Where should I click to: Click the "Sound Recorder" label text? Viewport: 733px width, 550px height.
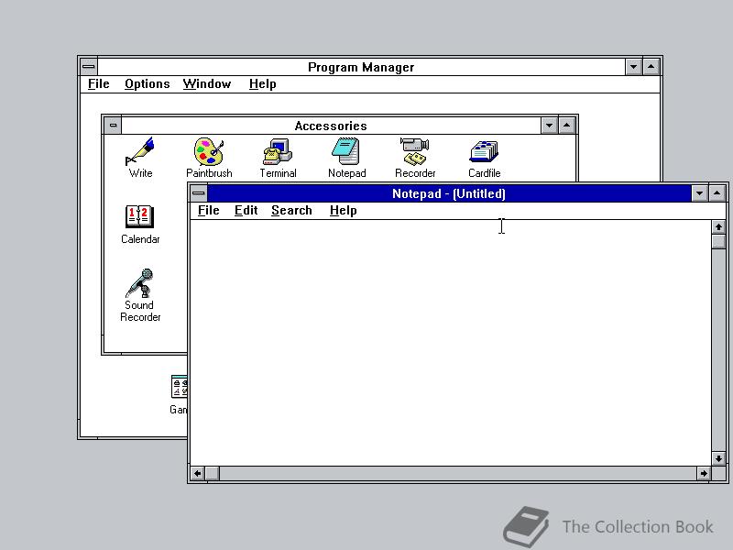point(140,311)
